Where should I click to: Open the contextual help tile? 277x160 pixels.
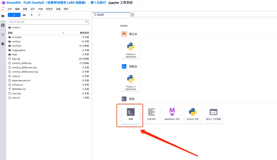pos(213,115)
